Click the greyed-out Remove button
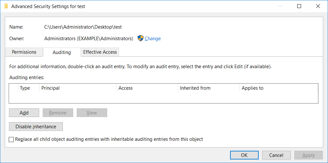Image resolution: width=328 pixels, height=163 pixels. tap(58, 113)
